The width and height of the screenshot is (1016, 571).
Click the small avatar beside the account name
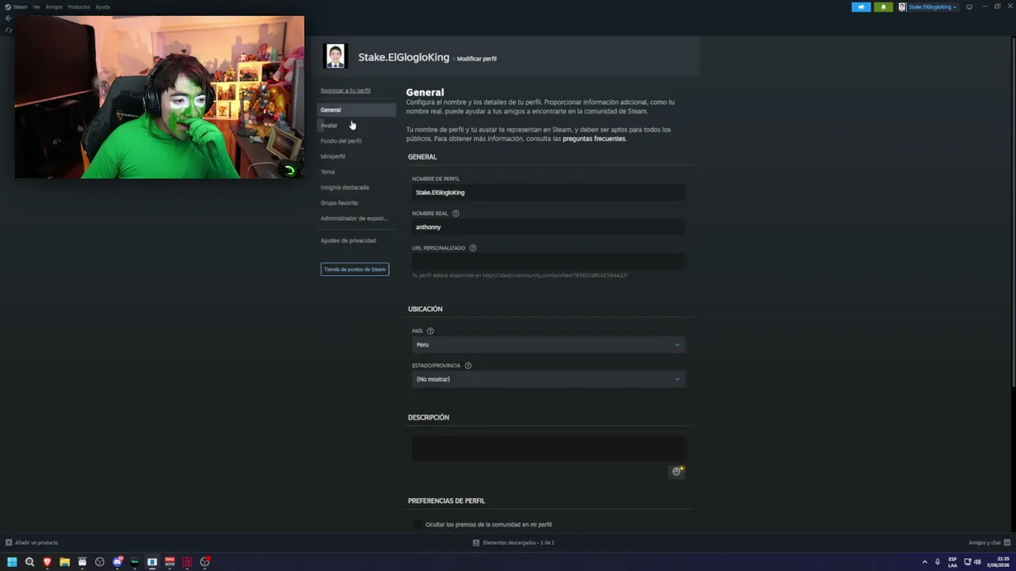click(x=902, y=7)
